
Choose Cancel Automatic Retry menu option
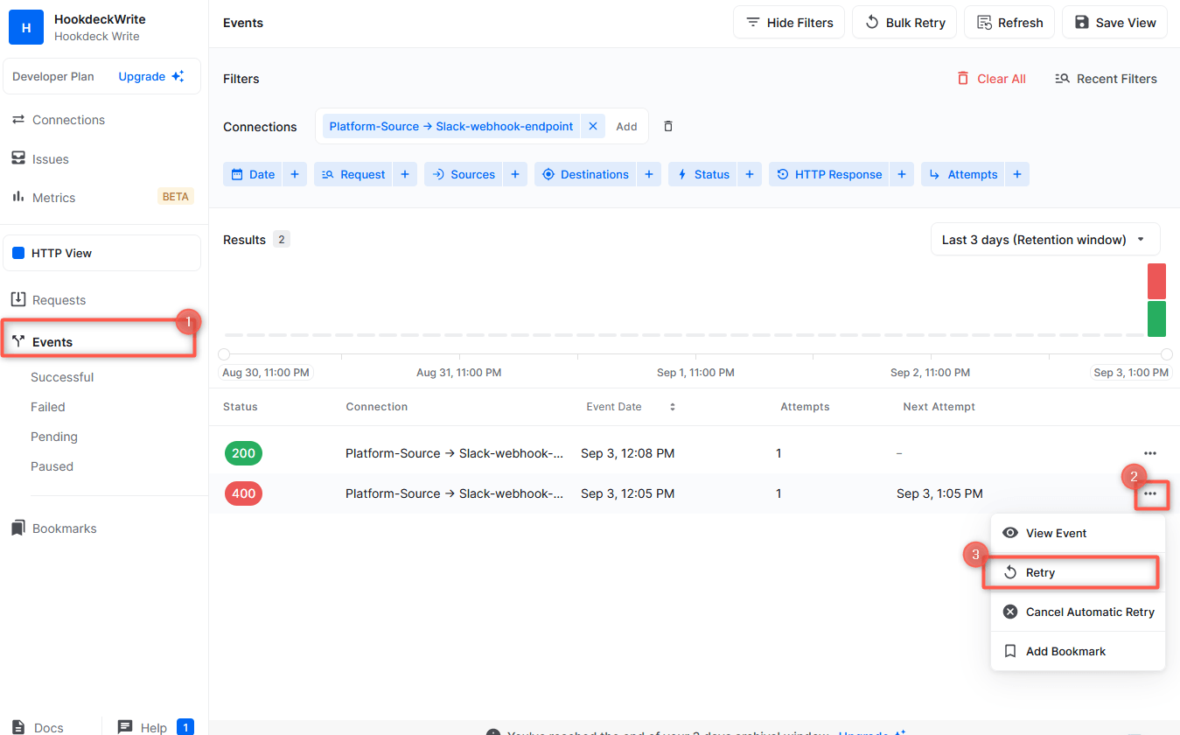click(x=1089, y=612)
